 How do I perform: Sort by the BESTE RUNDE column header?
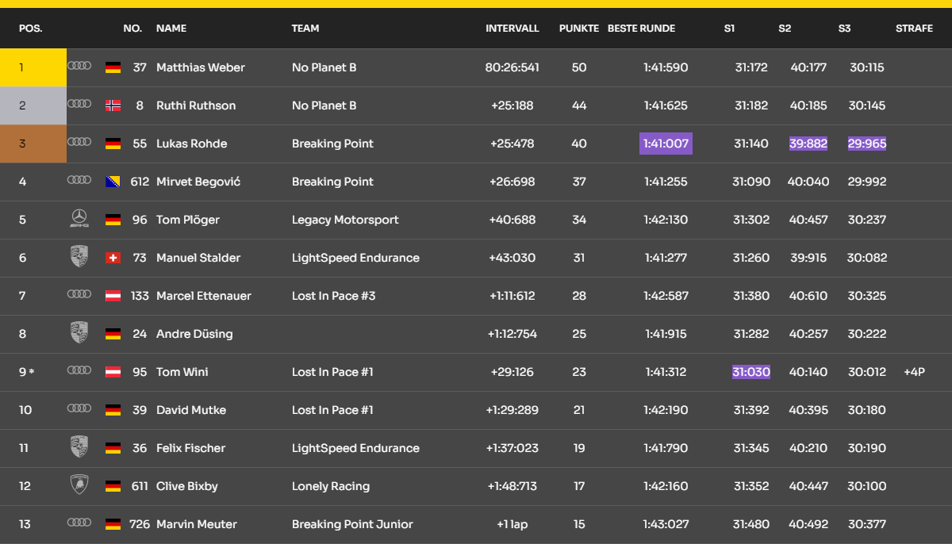click(641, 28)
